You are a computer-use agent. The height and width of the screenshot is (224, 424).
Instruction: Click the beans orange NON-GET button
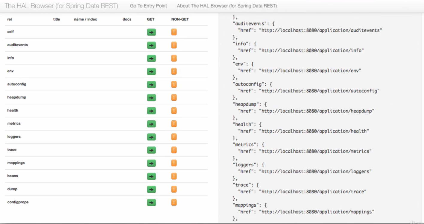point(174,176)
